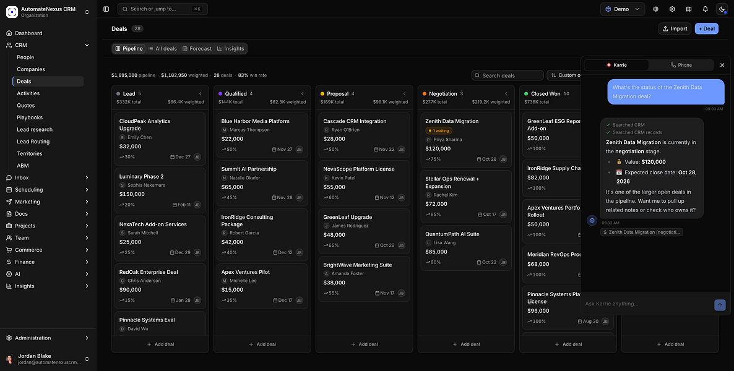Open the QuantumPath AI Suite deal card
The height and width of the screenshot is (371, 734).
pos(466,248)
